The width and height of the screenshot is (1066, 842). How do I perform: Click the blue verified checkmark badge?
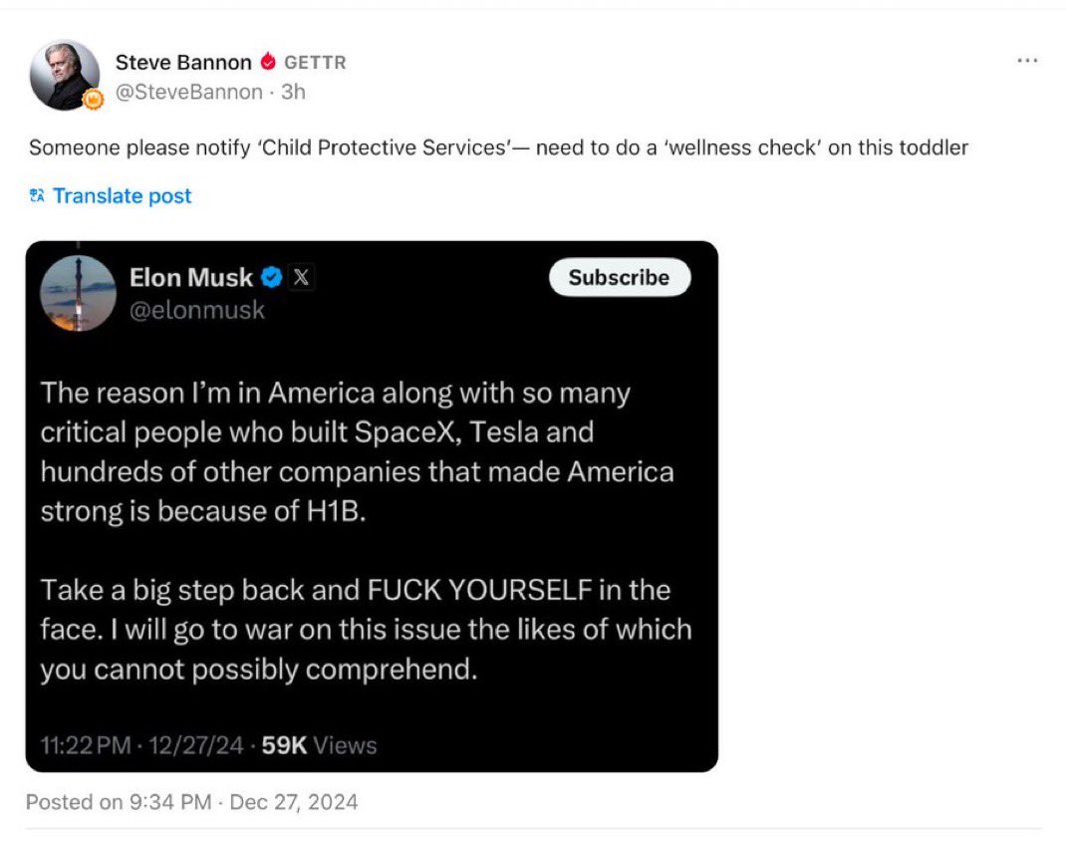pyautogui.click(x=271, y=277)
